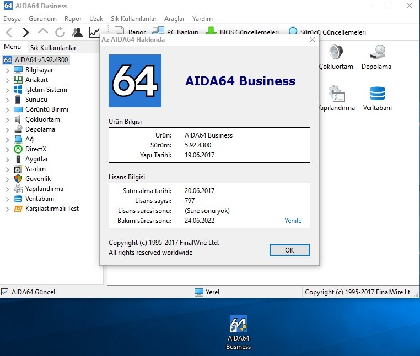Open the Yardım menu
Viewport: 420px width, 356px height.
point(202,19)
